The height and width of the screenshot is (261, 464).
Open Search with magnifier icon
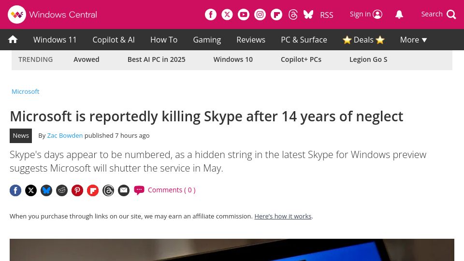pyautogui.click(x=438, y=14)
